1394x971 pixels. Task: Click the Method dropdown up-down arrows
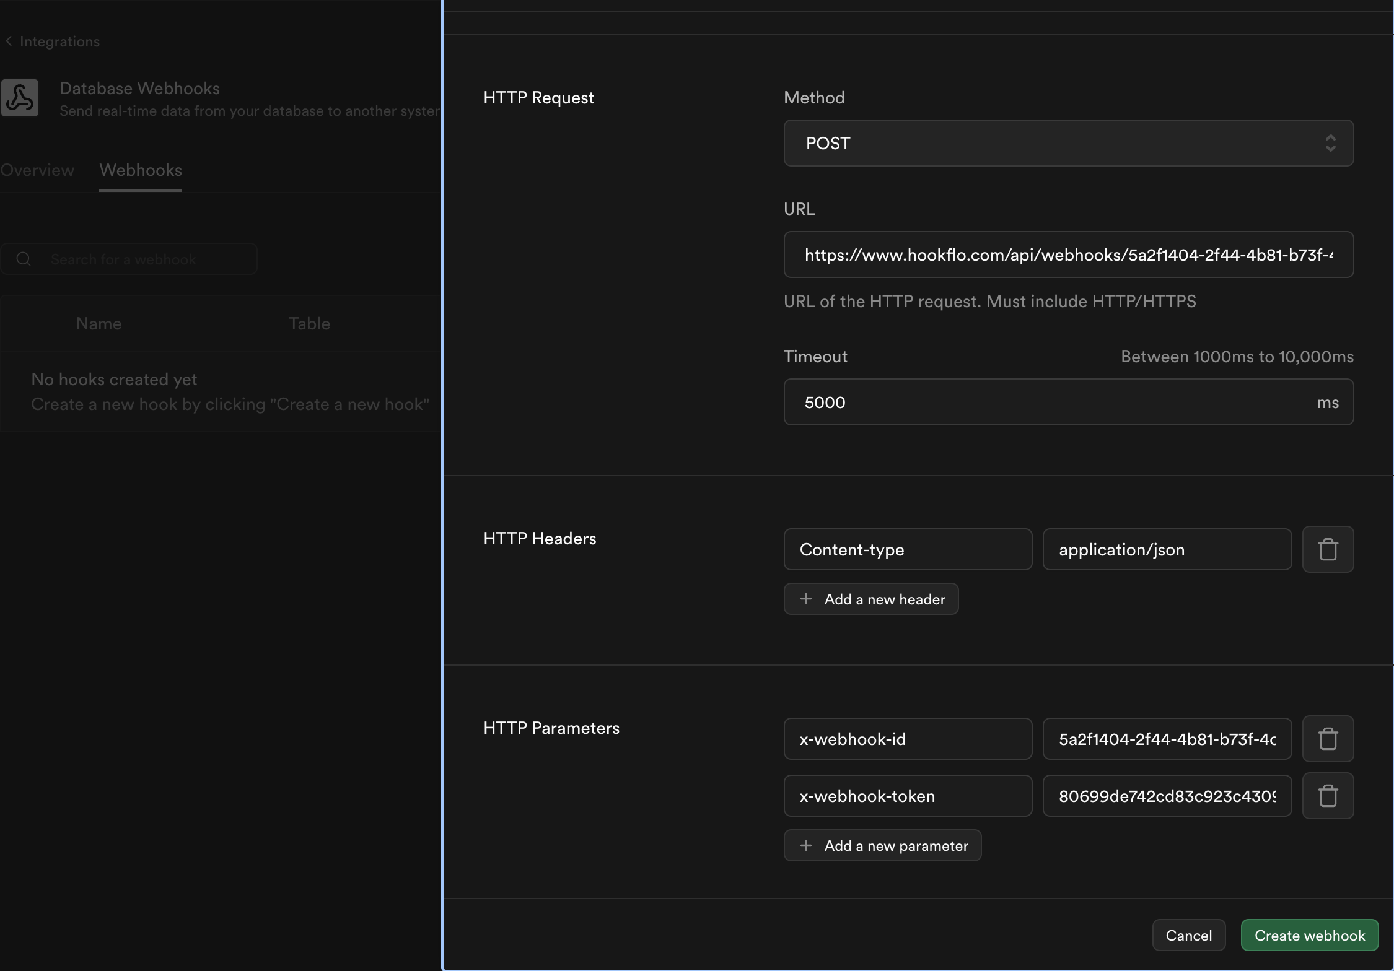(x=1330, y=143)
